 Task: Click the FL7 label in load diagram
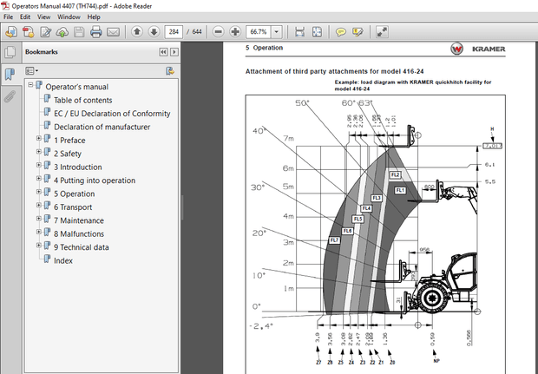coord(334,240)
